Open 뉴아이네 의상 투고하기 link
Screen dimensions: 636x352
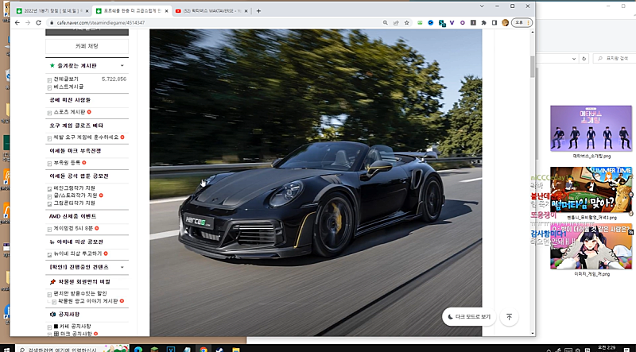click(78, 253)
